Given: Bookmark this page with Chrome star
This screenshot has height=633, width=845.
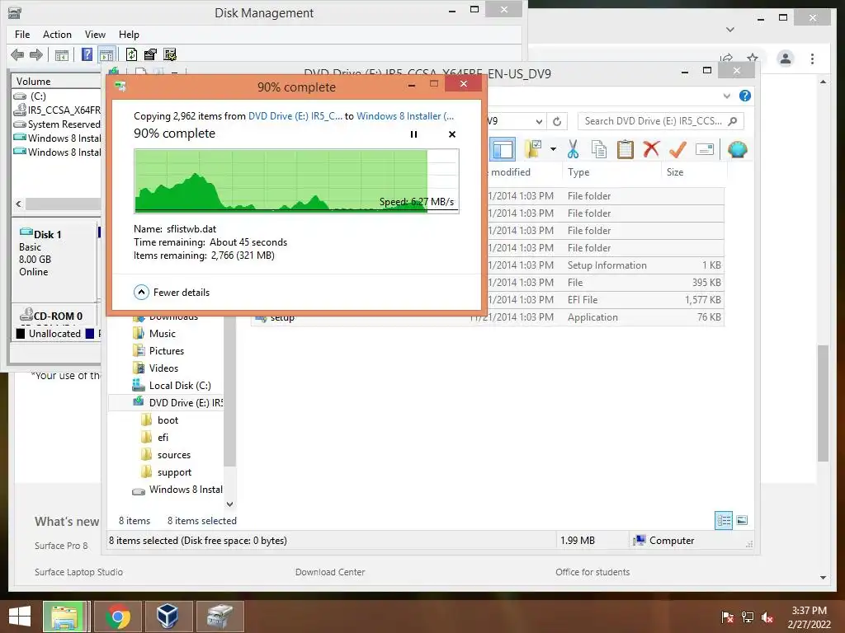Looking at the screenshot, I should [753, 57].
